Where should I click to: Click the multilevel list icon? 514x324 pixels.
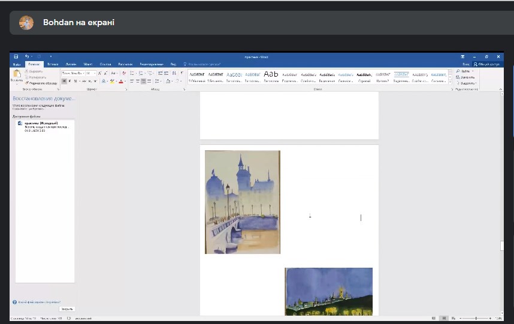tap(150, 74)
